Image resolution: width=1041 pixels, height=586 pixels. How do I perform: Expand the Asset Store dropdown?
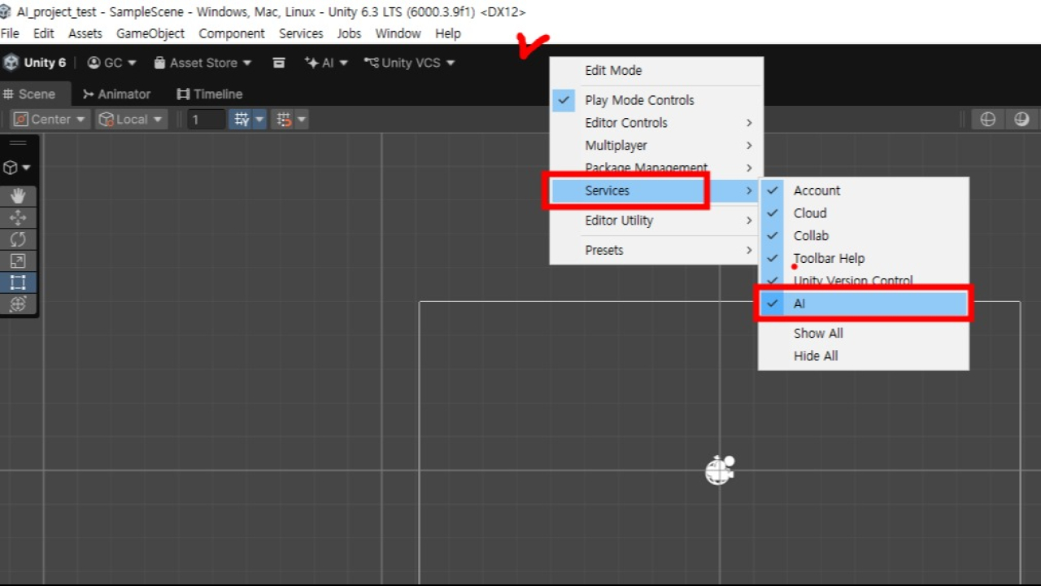coord(203,63)
